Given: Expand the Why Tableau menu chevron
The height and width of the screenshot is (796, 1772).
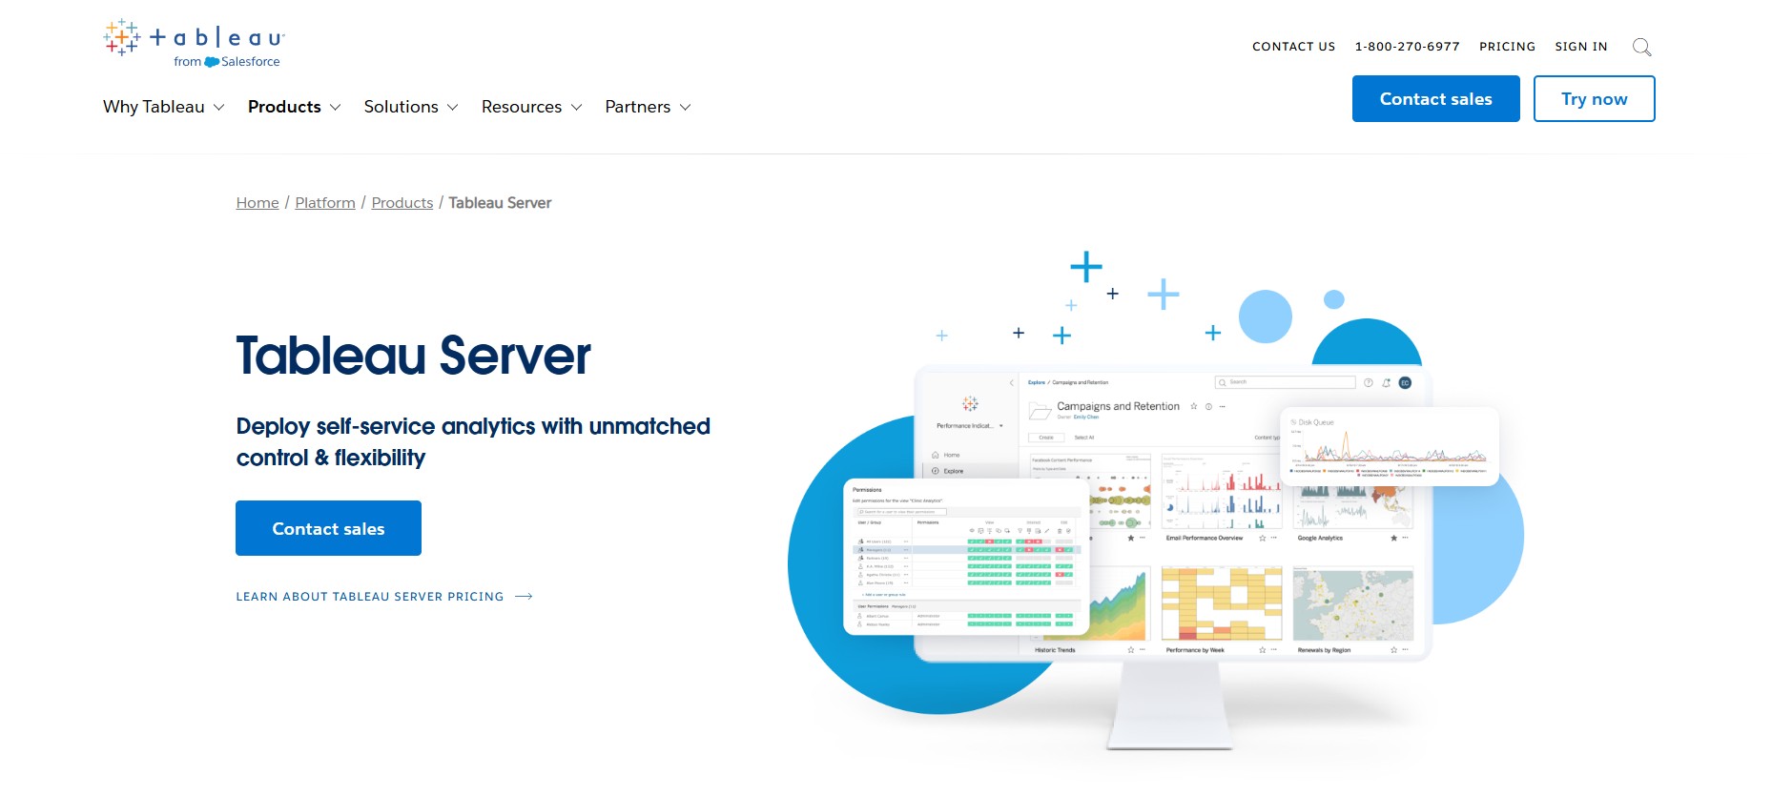Looking at the screenshot, I should [218, 108].
